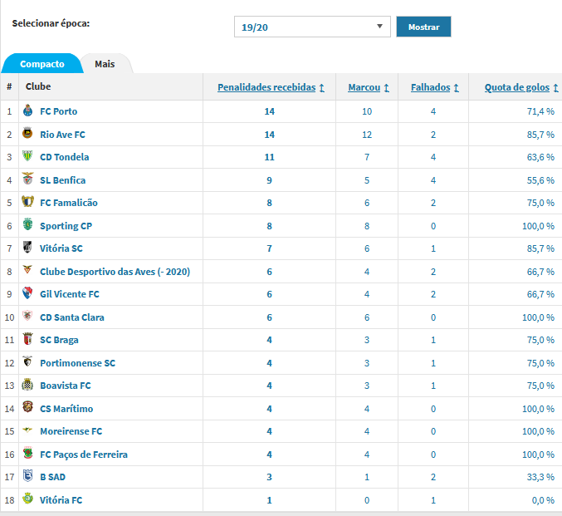Image resolution: width=562 pixels, height=516 pixels.
Task: Open the SC Braga club link
Action: point(59,340)
